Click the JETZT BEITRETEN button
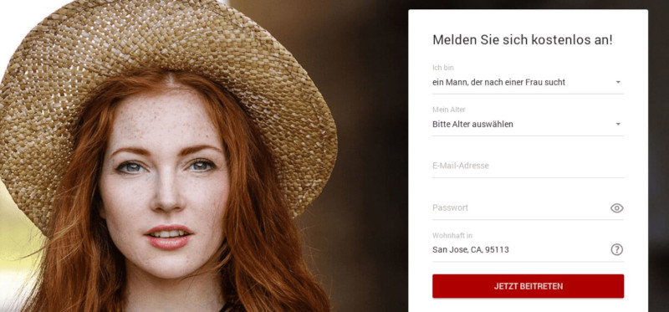 [528, 286]
